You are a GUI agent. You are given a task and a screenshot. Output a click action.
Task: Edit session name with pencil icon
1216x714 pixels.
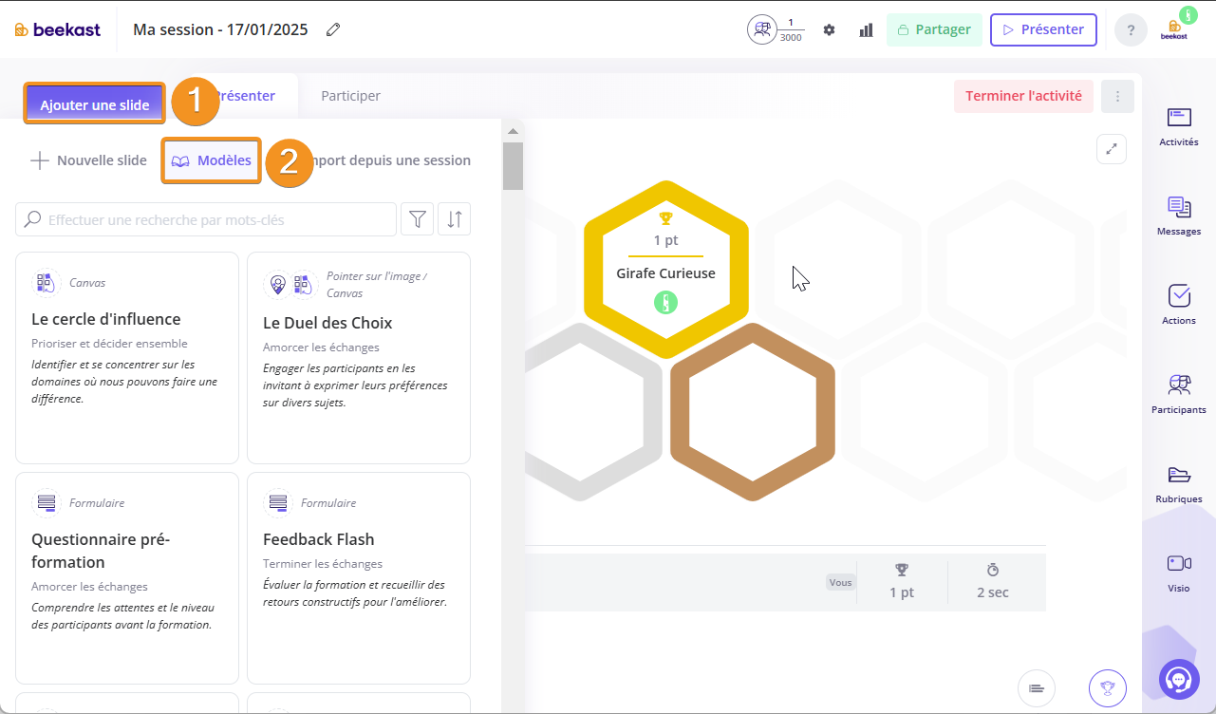(x=333, y=29)
